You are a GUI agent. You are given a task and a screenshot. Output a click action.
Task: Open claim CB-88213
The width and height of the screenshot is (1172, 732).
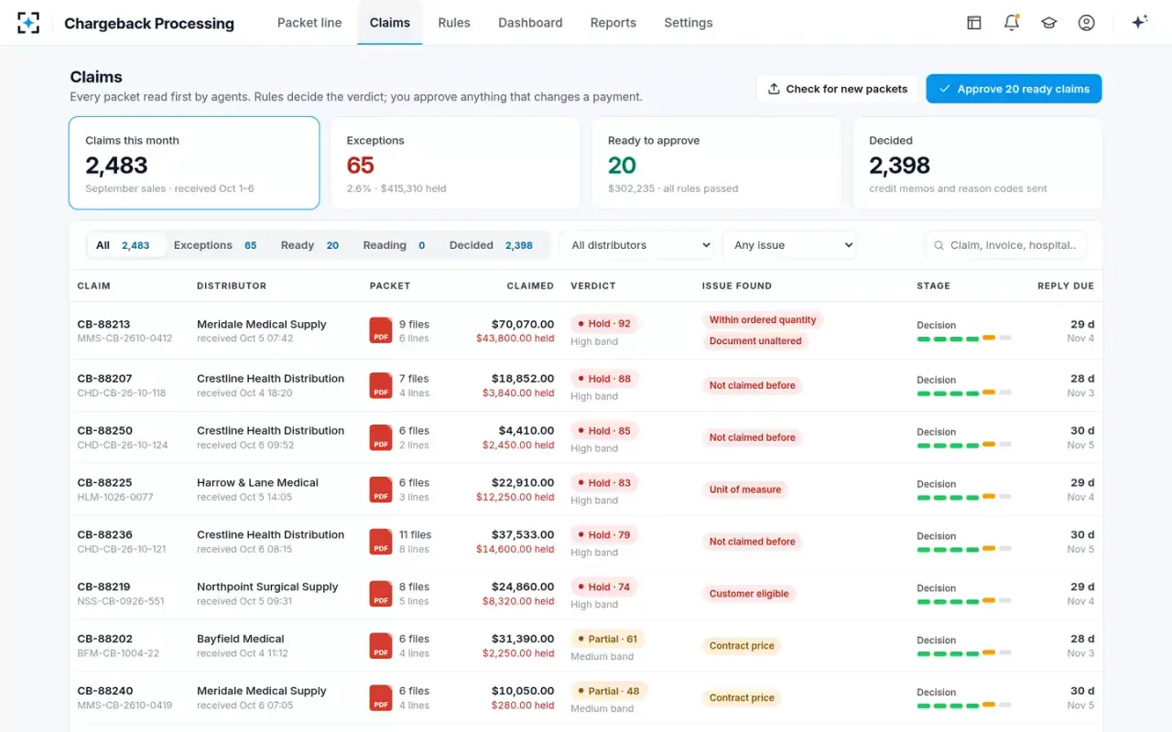tap(103, 324)
